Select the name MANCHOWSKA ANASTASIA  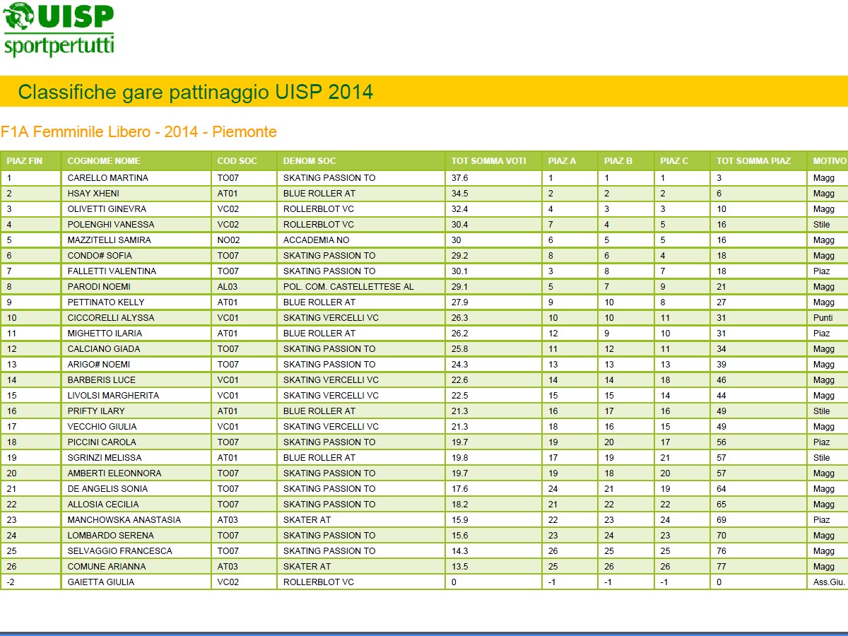click(124, 520)
